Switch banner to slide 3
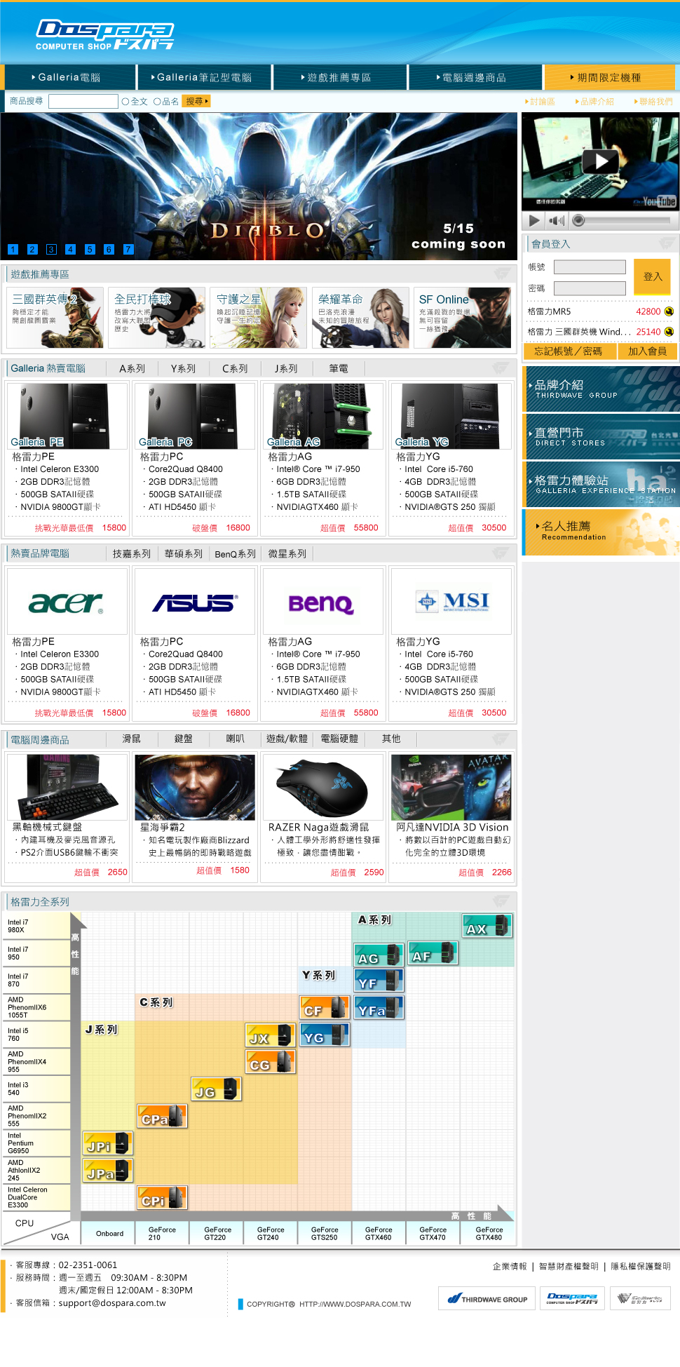The width and height of the screenshot is (680, 1367). (51, 249)
